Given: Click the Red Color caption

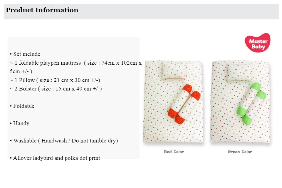Looking at the screenshot, I should tap(174, 152).
